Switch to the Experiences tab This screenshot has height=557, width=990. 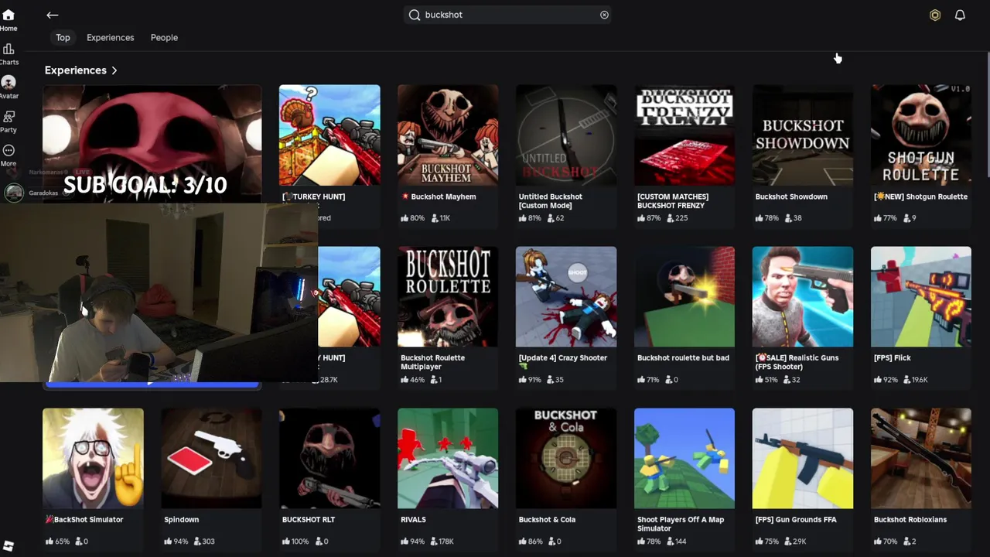pos(110,37)
